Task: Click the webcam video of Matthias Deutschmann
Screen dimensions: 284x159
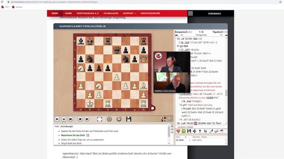Action: (172, 83)
